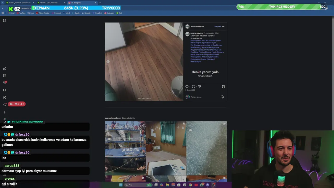
Task: Click the comment bubble icon on the post
Action: pyautogui.click(x=194, y=86)
